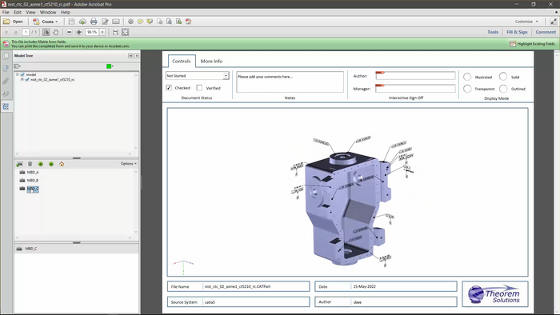This screenshot has height=315, width=560.
Task: Click the gear settings icon in the toolbar
Action: 130,22
